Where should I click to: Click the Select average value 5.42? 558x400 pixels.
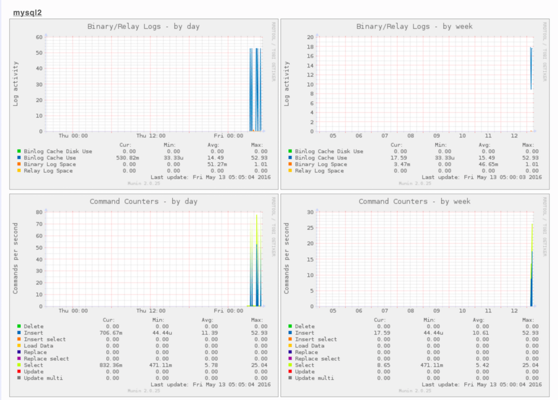click(482, 365)
